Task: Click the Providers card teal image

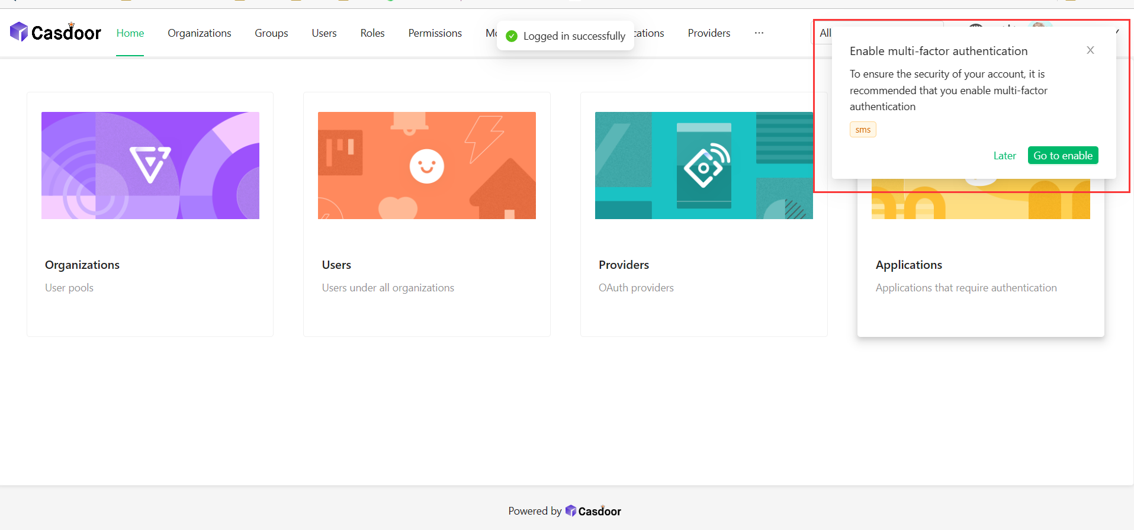Action: (x=703, y=165)
